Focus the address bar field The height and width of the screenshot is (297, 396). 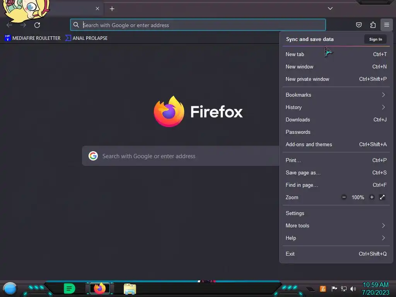pyautogui.click(x=198, y=25)
